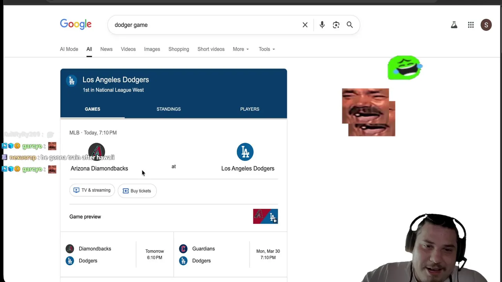Click Dodgers logo in tomorrow's game row
The height and width of the screenshot is (282, 502).
point(70,260)
